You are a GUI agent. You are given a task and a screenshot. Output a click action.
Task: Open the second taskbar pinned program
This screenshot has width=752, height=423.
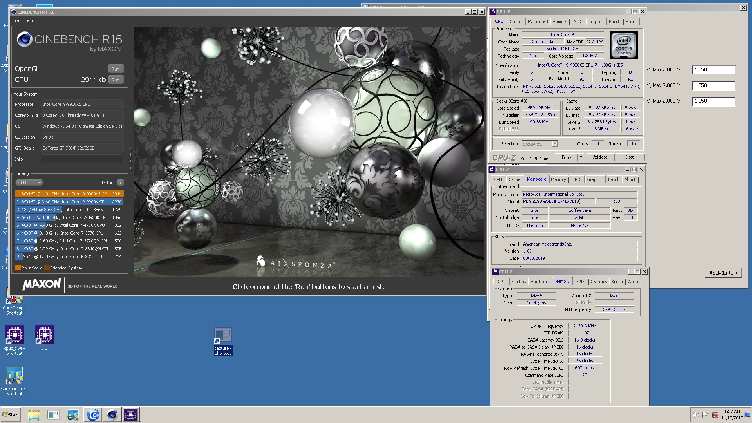[53, 415]
